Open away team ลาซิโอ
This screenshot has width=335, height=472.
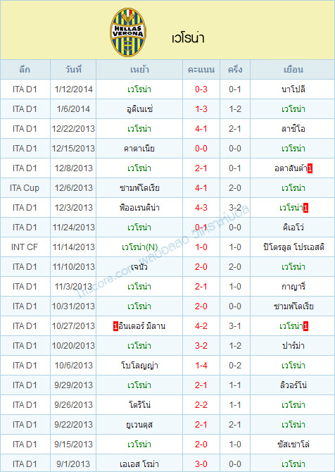tap(293, 129)
